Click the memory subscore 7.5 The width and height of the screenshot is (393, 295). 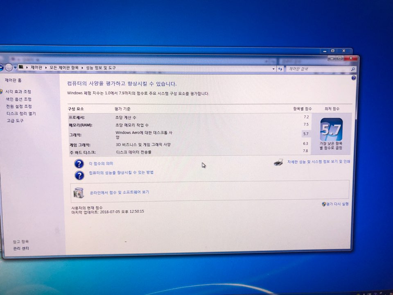pos(306,125)
